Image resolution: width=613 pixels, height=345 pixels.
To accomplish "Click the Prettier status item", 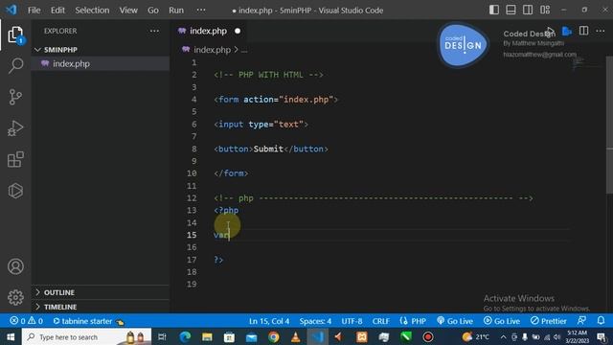I will [549, 321].
